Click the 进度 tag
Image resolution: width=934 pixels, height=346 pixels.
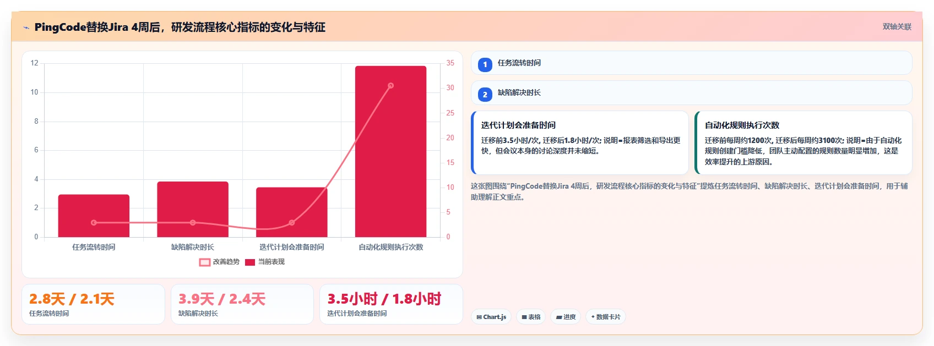[x=566, y=317]
